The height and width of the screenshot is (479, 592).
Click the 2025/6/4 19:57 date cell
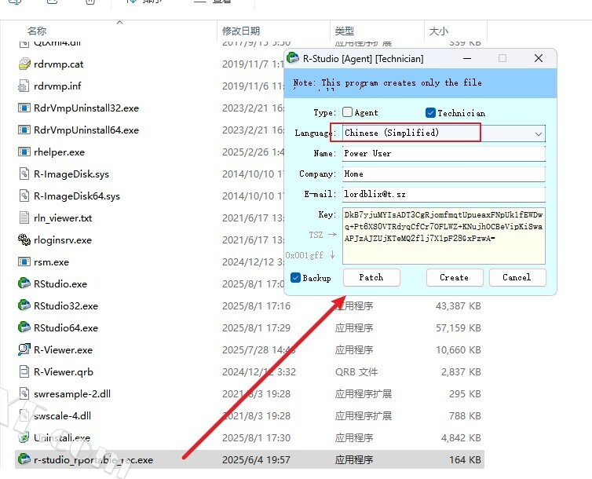[x=257, y=459]
